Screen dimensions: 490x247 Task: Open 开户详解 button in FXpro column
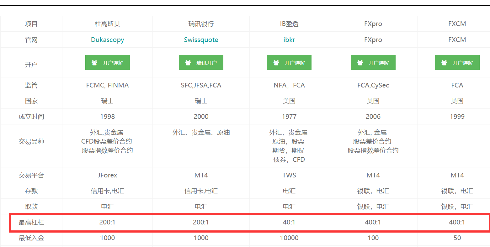pyautogui.click(x=373, y=63)
